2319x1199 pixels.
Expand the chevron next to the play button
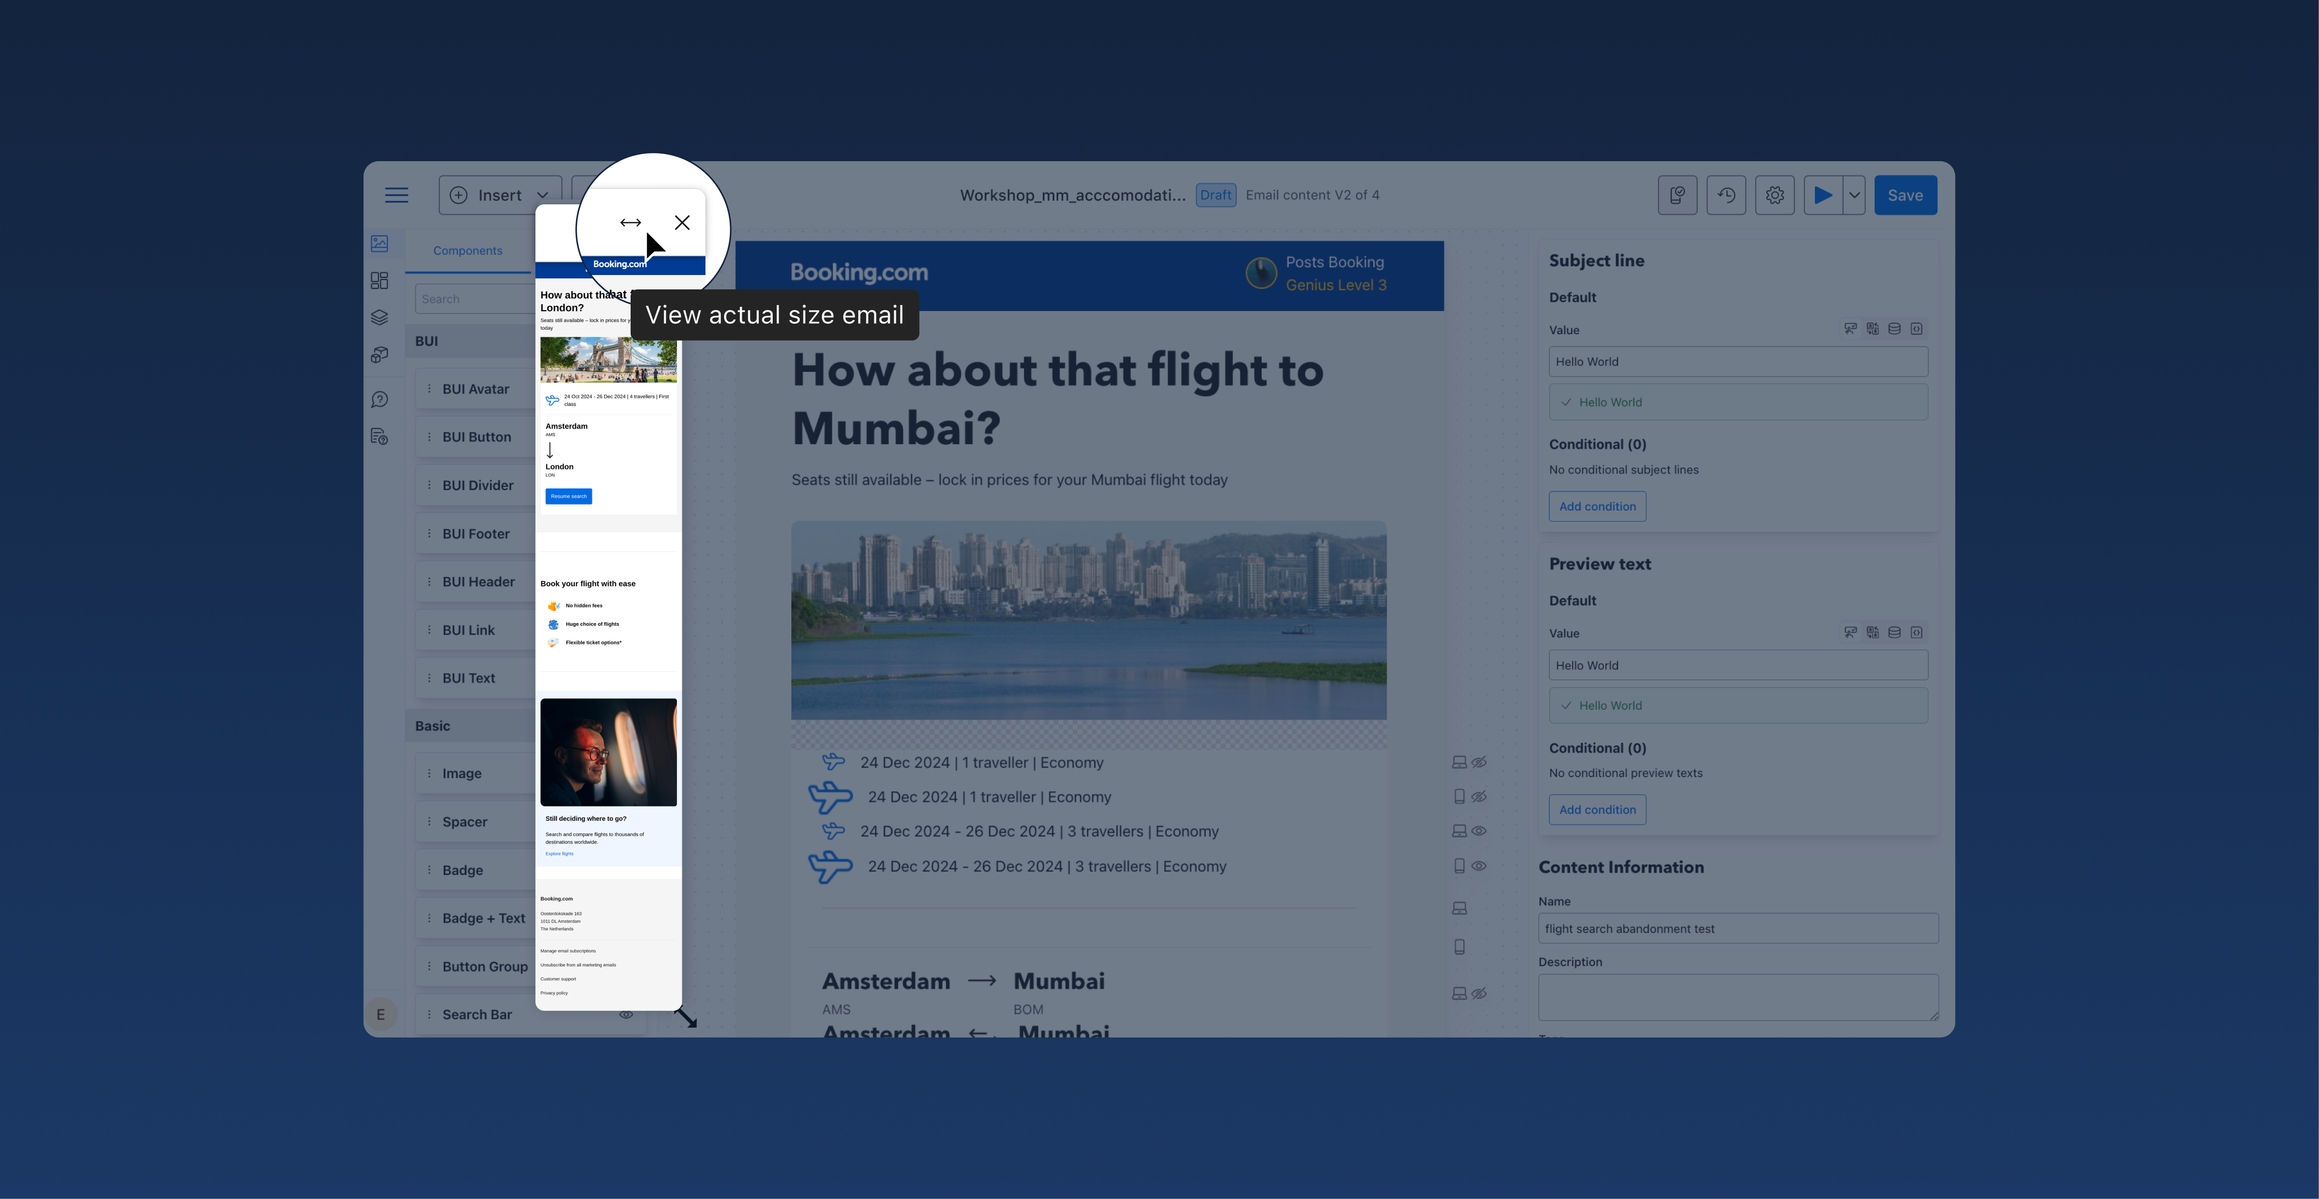[x=1855, y=195]
